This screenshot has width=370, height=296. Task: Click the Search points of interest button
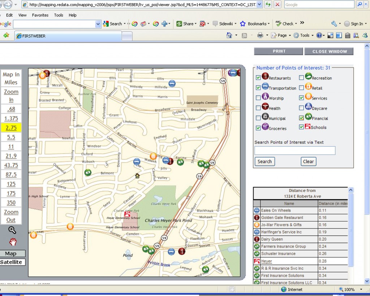coord(265,162)
